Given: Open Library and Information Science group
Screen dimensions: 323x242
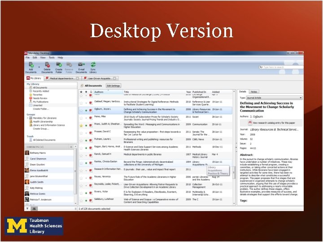Looking at the screenshot, I should pos(48,125).
